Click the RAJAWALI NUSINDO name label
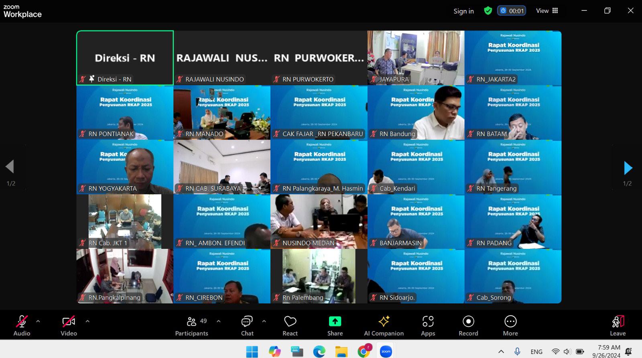 [x=215, y=79]
